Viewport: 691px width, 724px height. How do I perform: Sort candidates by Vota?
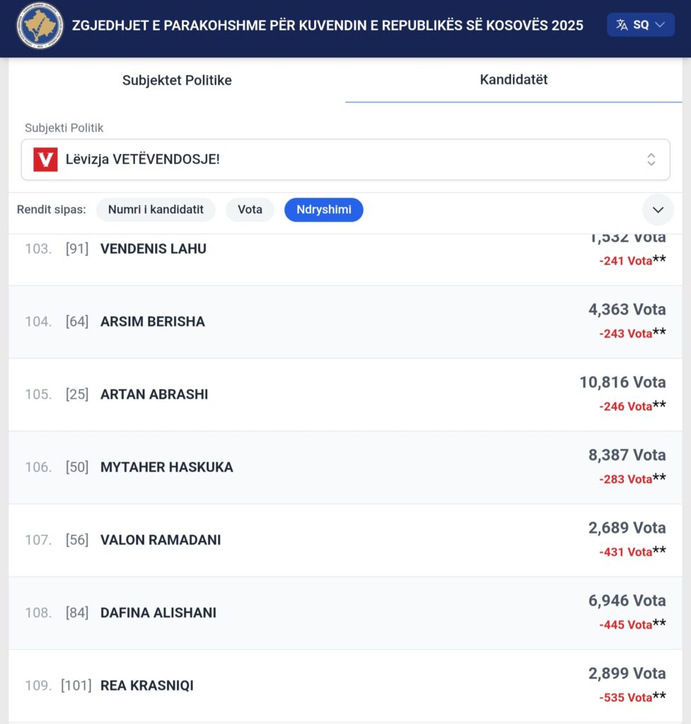pyautogui.click(x=250, y=209)
